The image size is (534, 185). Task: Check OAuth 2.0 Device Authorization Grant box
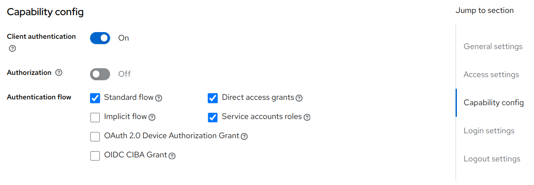pyautogui.click(x=95, y=136)
